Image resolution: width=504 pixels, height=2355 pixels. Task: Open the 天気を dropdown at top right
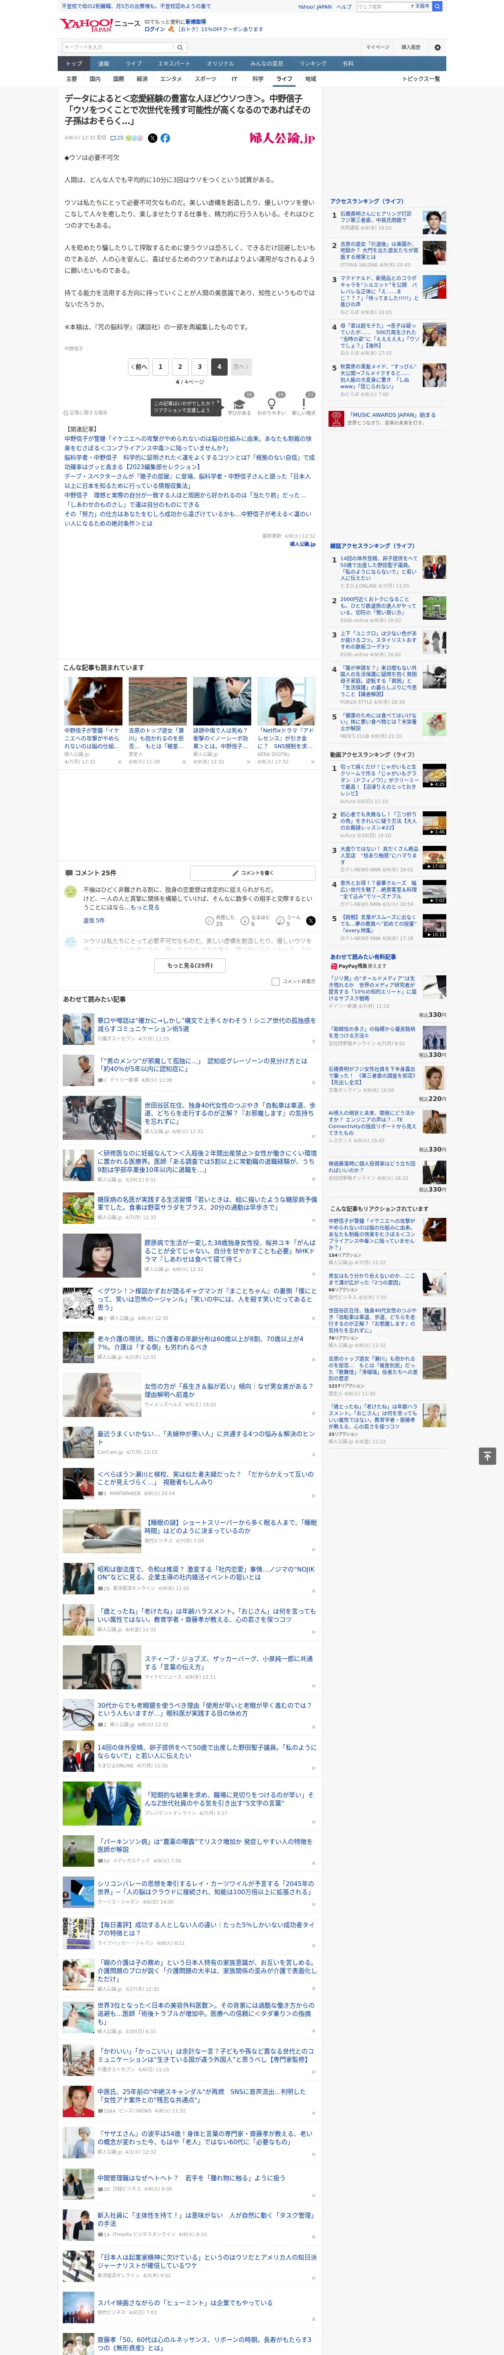point(420,6)
